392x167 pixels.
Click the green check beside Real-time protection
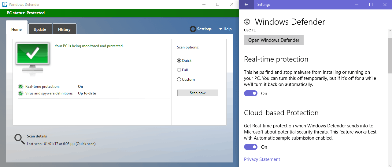tap(21, 87)
